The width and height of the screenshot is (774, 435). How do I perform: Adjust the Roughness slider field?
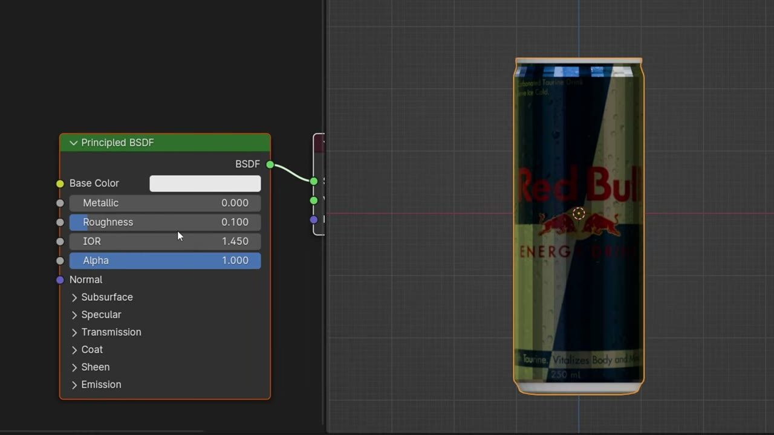tap(165, 222)
